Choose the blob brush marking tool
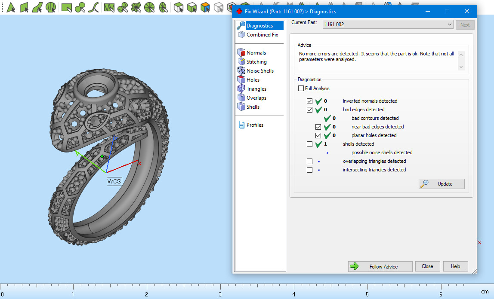The width and height of the screenshot is (494, 299). tap(80, 7)
